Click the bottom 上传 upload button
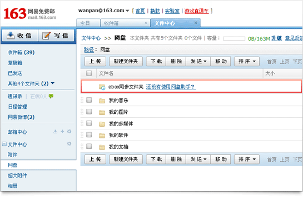The image size is (303, 200). coord(95,159)
